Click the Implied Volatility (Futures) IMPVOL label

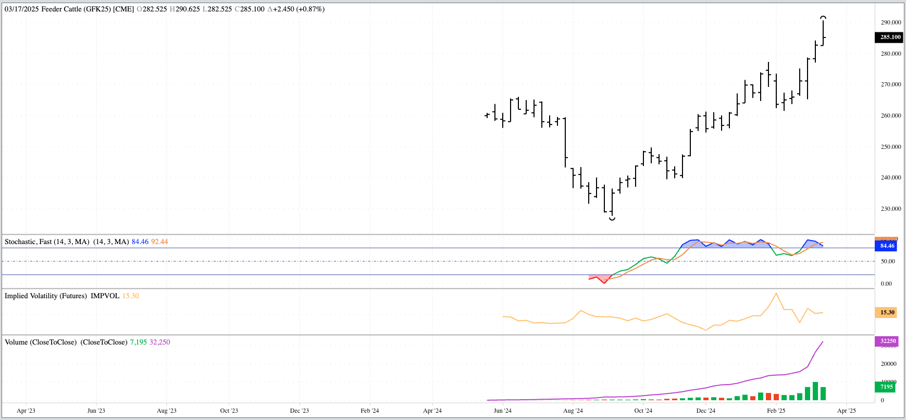point(62,296)
